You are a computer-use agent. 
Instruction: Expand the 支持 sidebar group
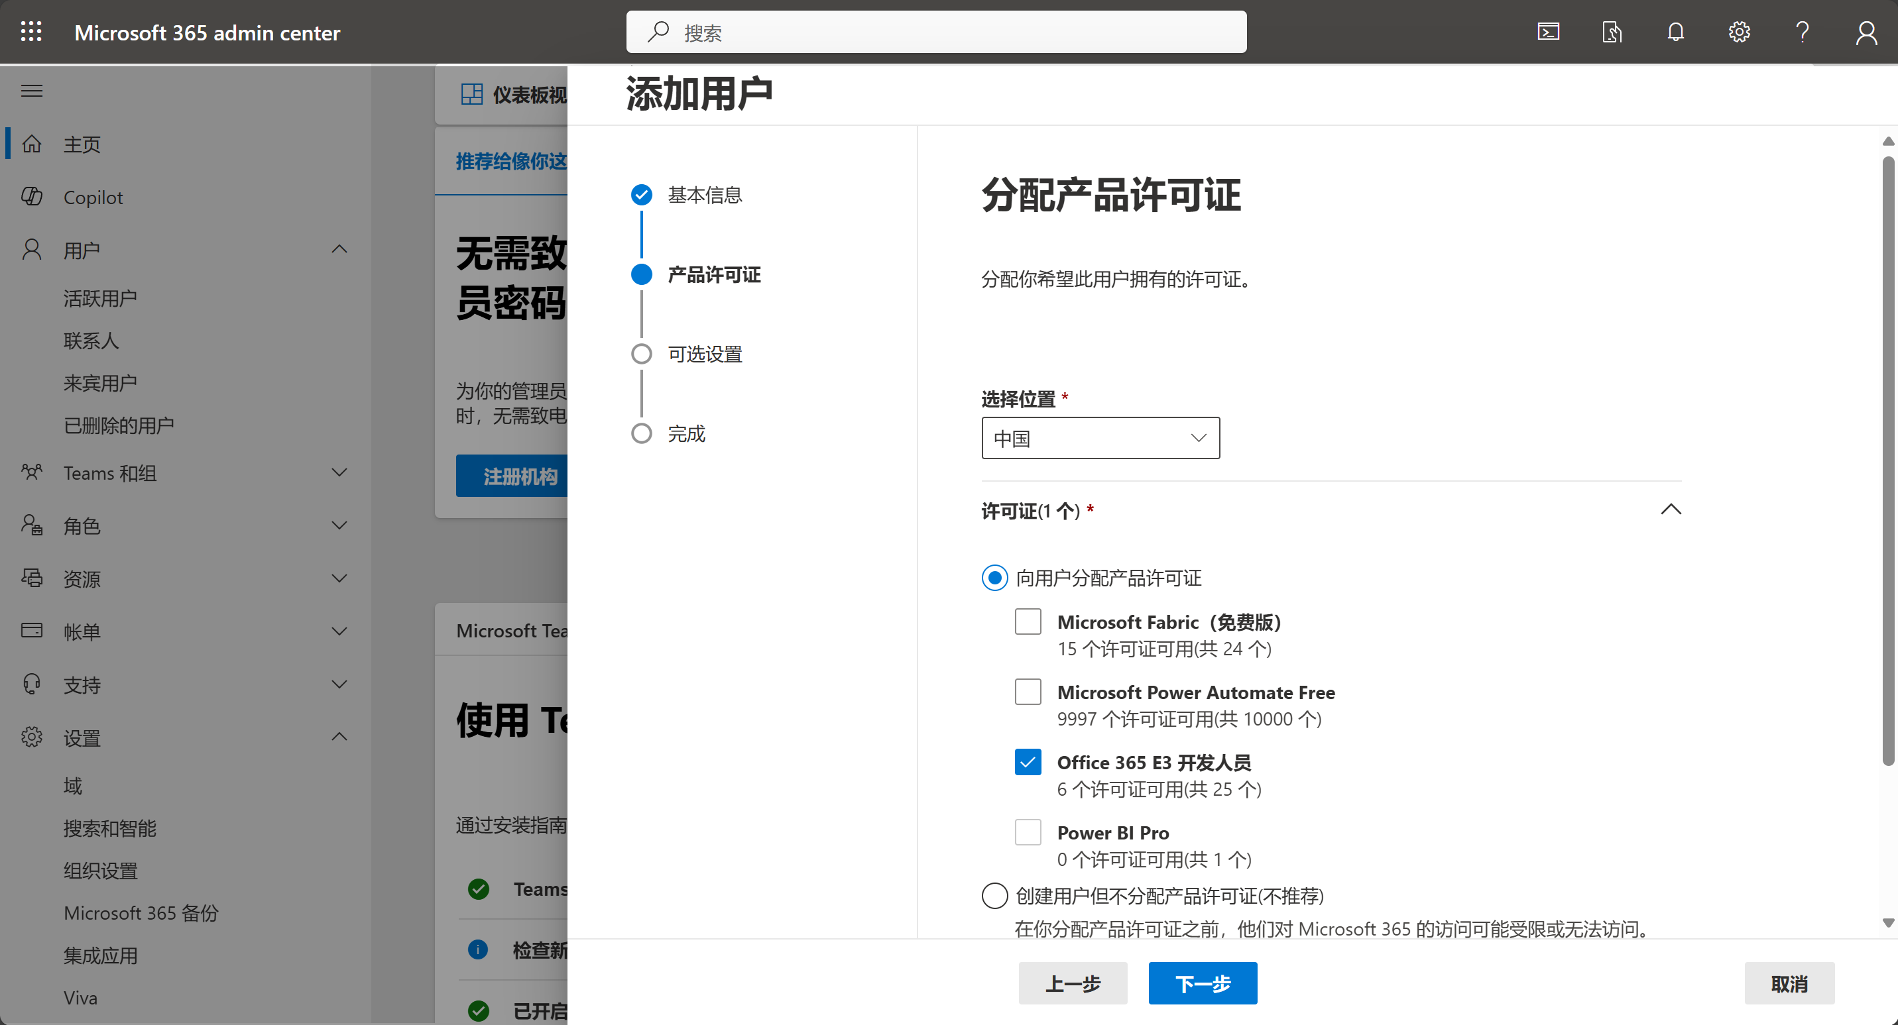click(x=339, y=684)
